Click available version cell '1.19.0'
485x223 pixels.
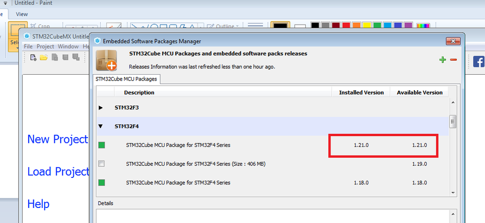419,164
